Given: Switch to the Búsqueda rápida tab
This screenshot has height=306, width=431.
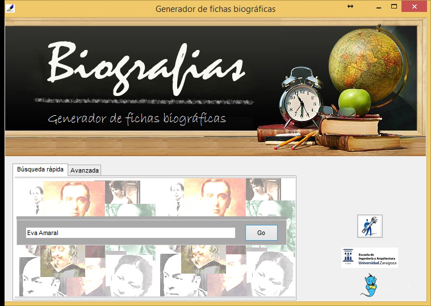Looking at the screenshot, I should tap(40, 169).
